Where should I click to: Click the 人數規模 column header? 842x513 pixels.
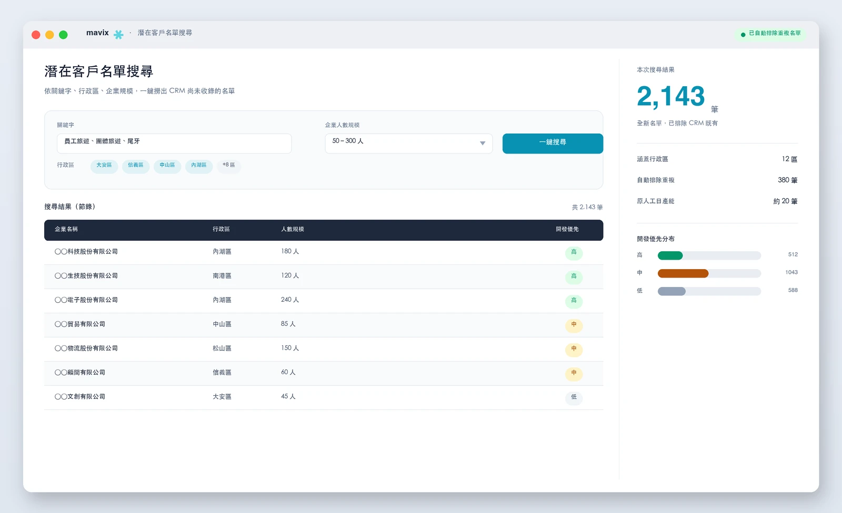coord(293,229)
